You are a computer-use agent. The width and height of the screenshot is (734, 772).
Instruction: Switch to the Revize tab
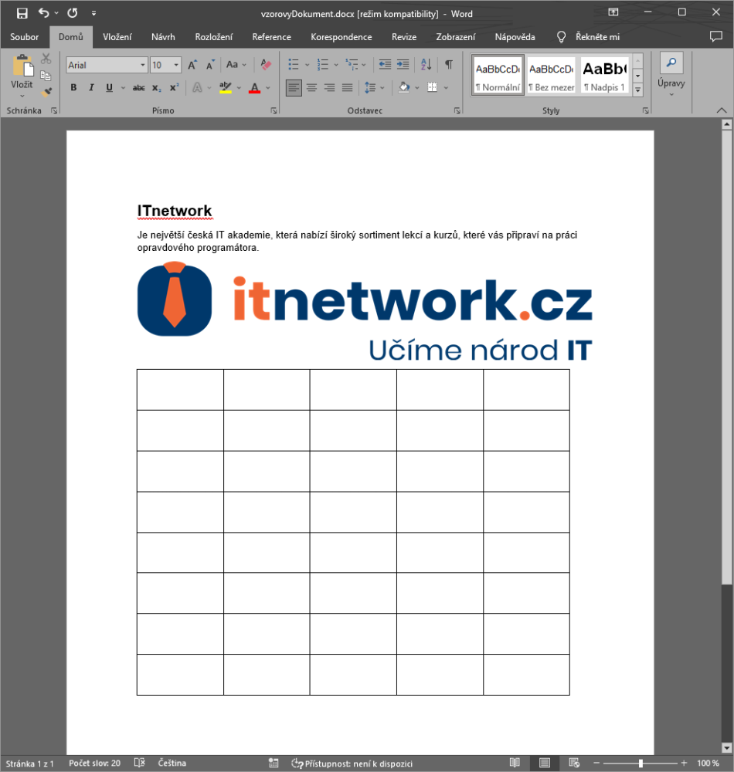[x=404, y=37]
